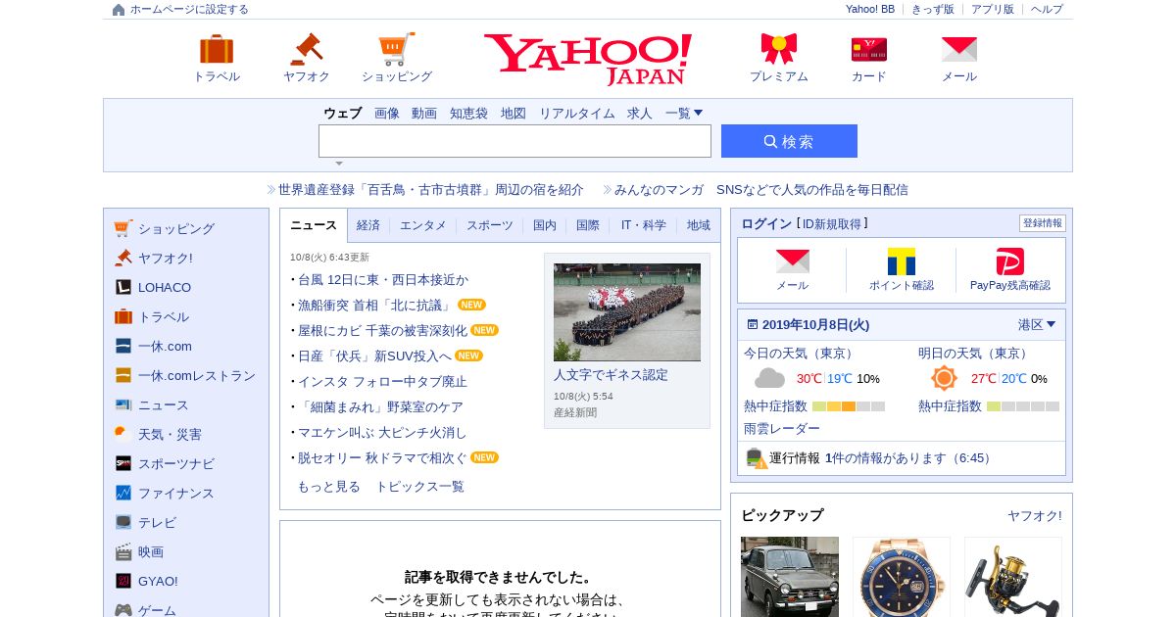
Task: Click the login panel mail envelope icon
Action: (x=793, y=261)
